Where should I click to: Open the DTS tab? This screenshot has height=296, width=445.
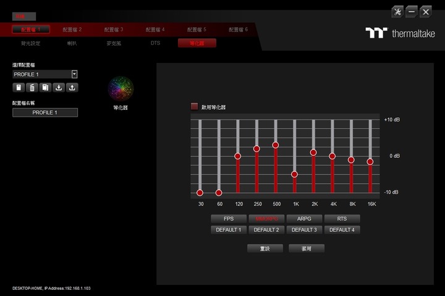pyautogui.click(x=155, y=43)
